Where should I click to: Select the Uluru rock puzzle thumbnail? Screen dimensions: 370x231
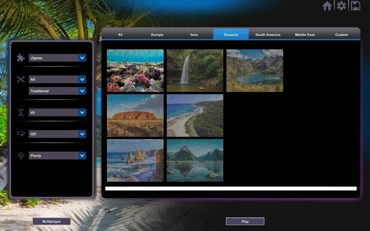click(135, 115)
